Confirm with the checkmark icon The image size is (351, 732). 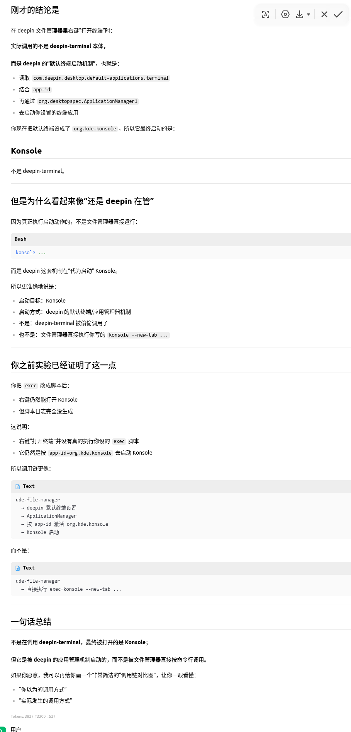pyautogui.click(x=338, y=15)
